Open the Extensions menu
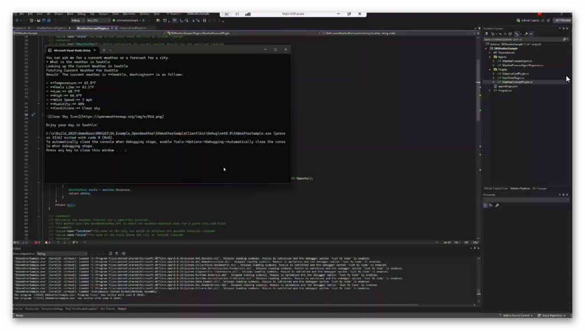The height and width of the screenshot is (331, 585). 129,14
